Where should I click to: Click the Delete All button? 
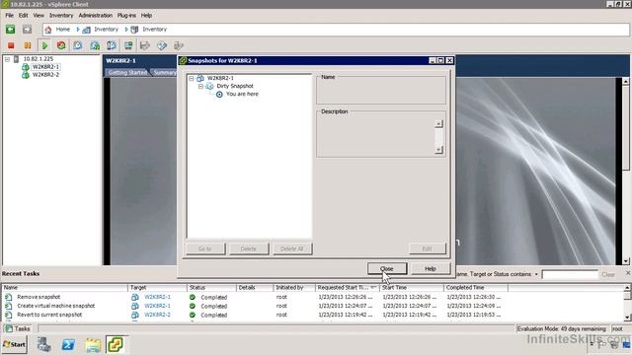292,248
